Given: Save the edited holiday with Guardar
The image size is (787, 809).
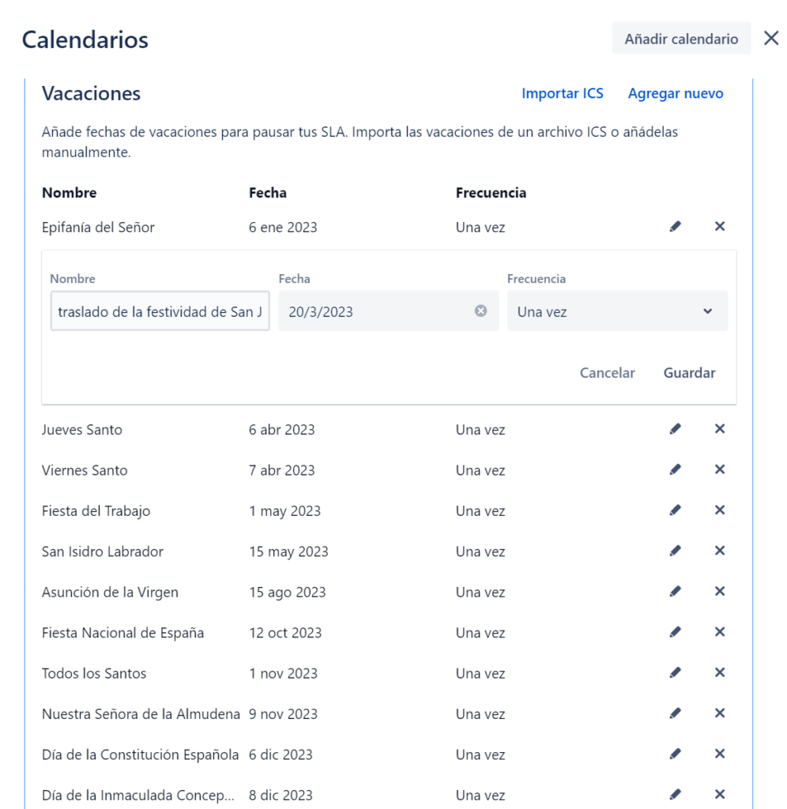Looking at the screenshot, I should point(689,372).
